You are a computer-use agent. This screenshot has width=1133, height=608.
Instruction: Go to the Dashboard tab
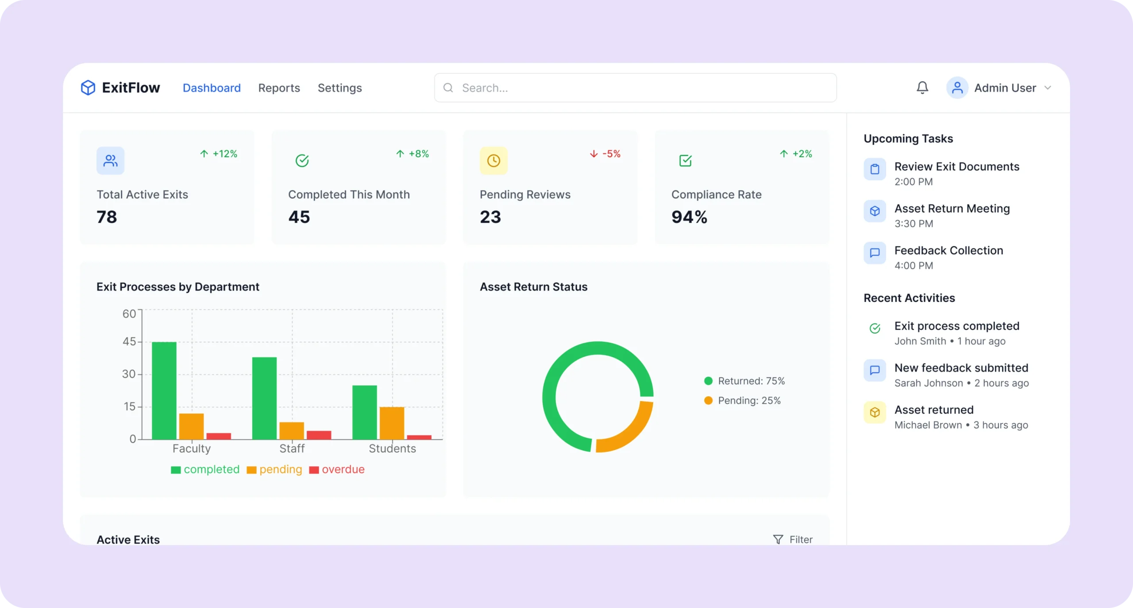point(212,88)
